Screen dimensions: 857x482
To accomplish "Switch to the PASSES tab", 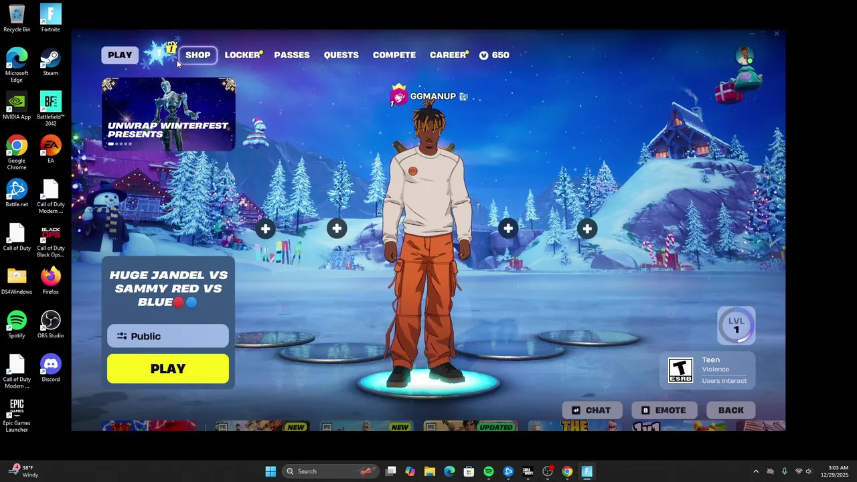I will (x=292, y=55).
